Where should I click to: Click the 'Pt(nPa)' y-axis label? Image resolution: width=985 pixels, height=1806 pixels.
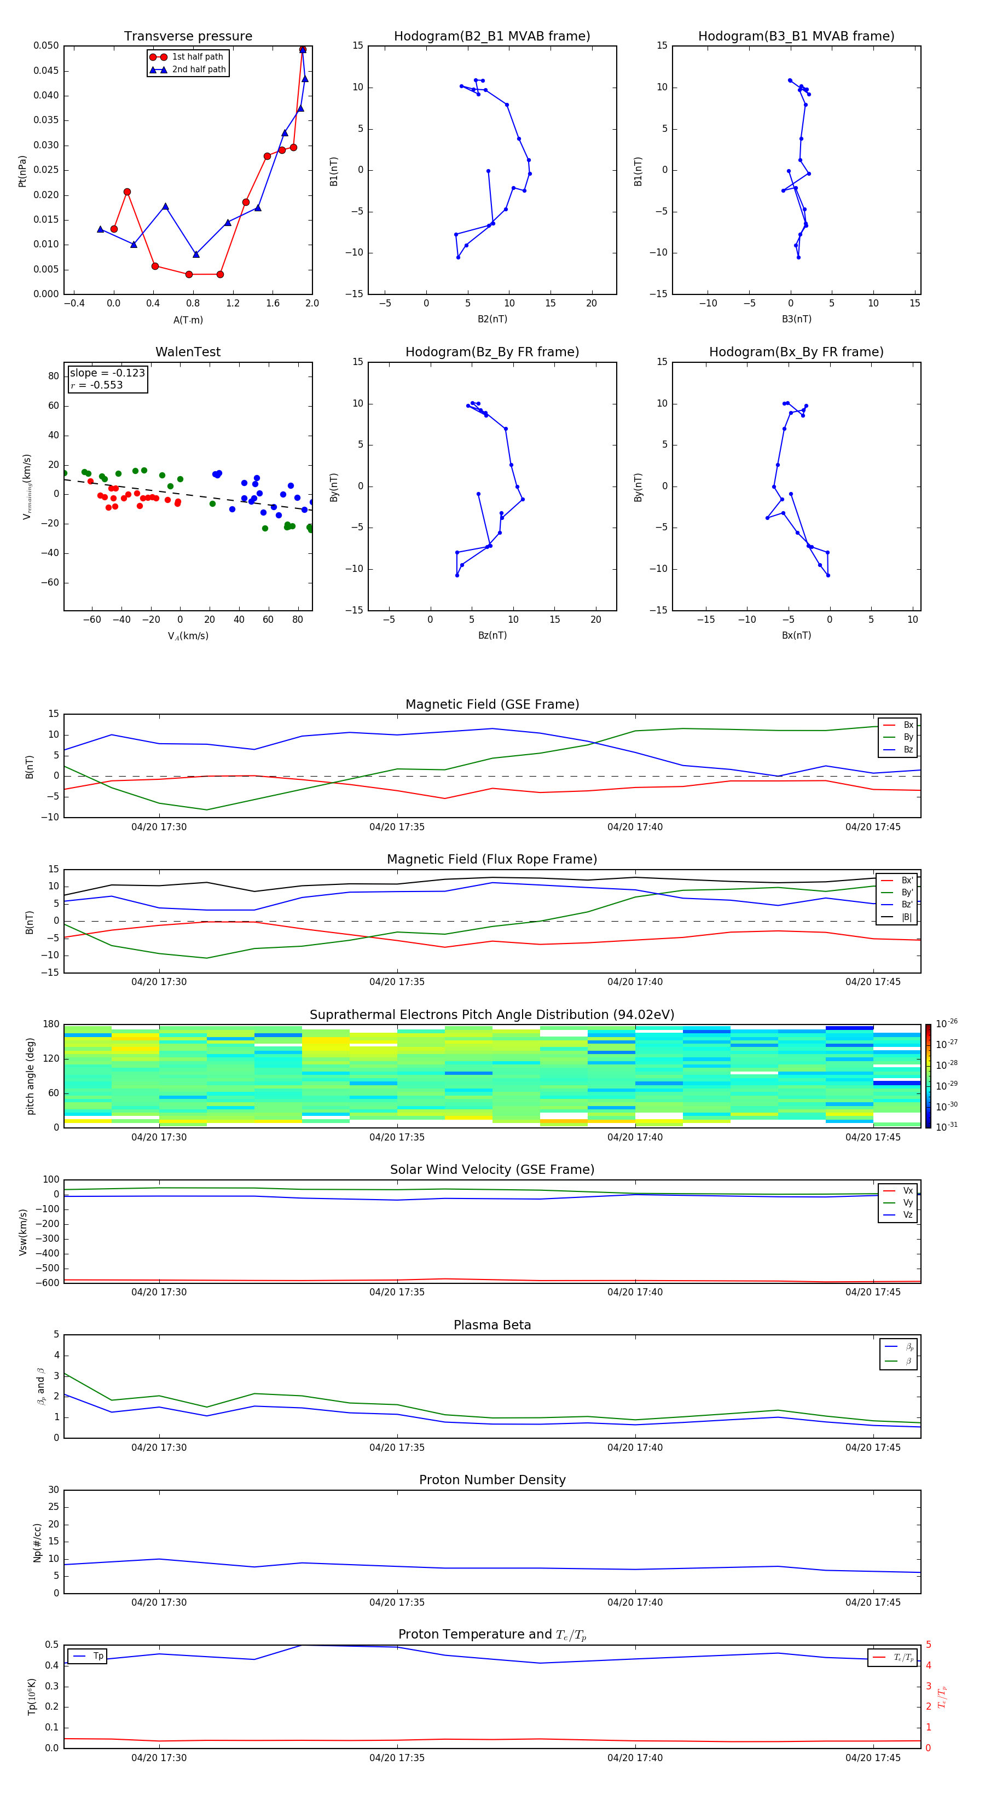[22, 170]
